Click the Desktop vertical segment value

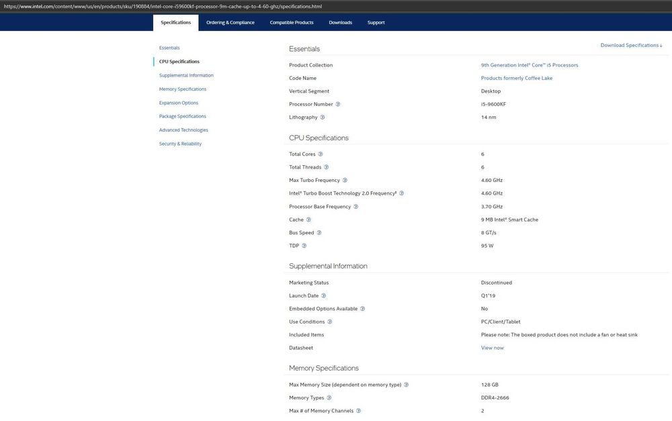tap(491, 91)
